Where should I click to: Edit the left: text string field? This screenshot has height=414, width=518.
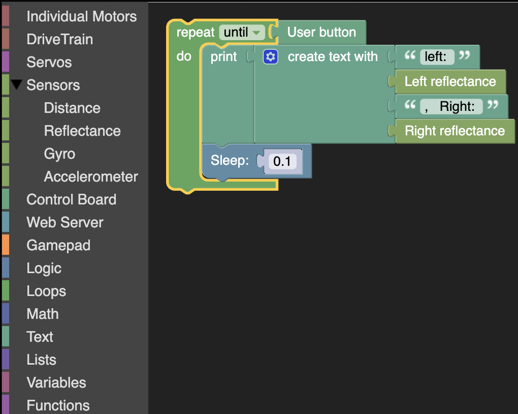(x=437, y=56)
